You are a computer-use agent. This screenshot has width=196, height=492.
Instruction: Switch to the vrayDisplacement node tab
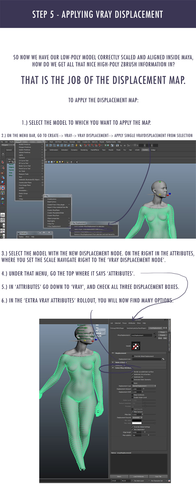(155, 328)
